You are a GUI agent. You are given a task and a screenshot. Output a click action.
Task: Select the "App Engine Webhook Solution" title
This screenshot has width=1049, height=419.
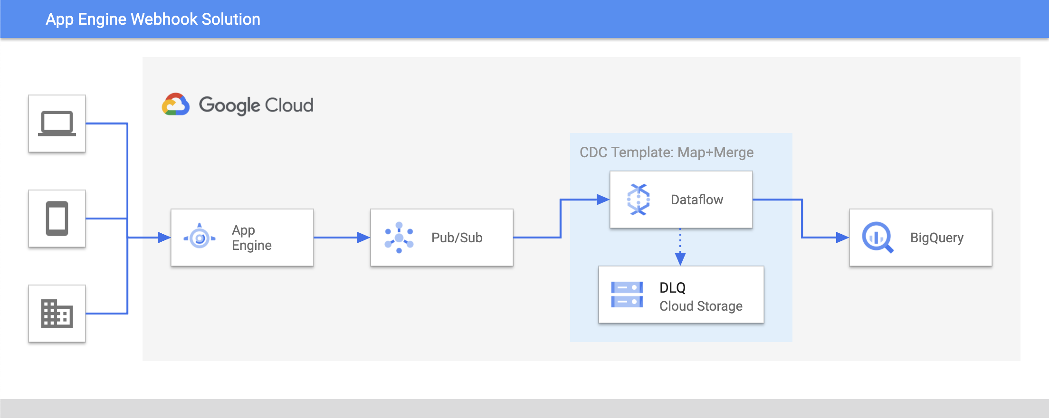153,19
